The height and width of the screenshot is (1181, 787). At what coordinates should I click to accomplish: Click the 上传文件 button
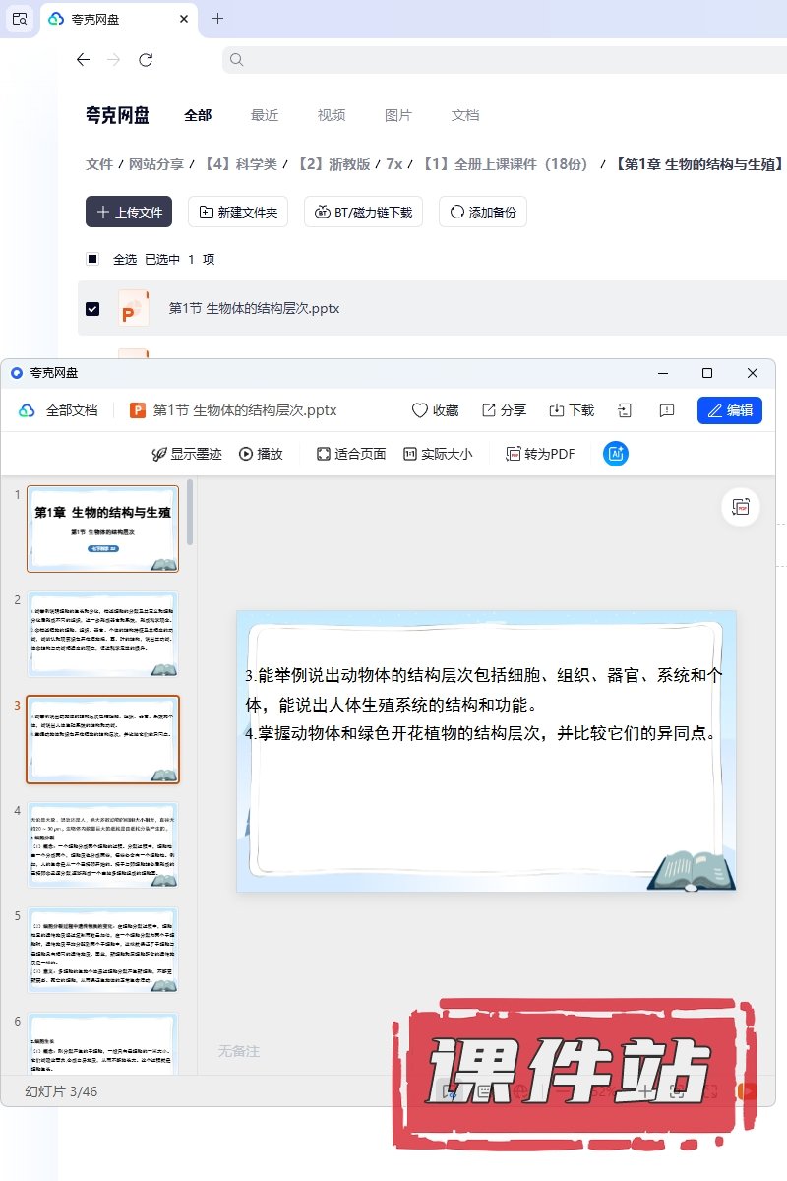[129, 212]
